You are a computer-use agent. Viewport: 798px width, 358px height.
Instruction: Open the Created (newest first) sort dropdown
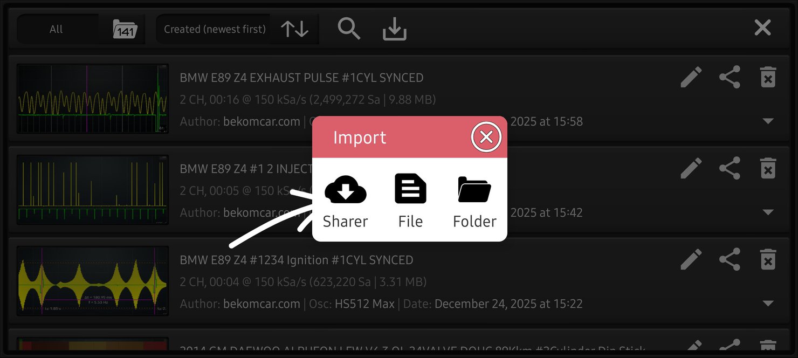click(215, 29)
